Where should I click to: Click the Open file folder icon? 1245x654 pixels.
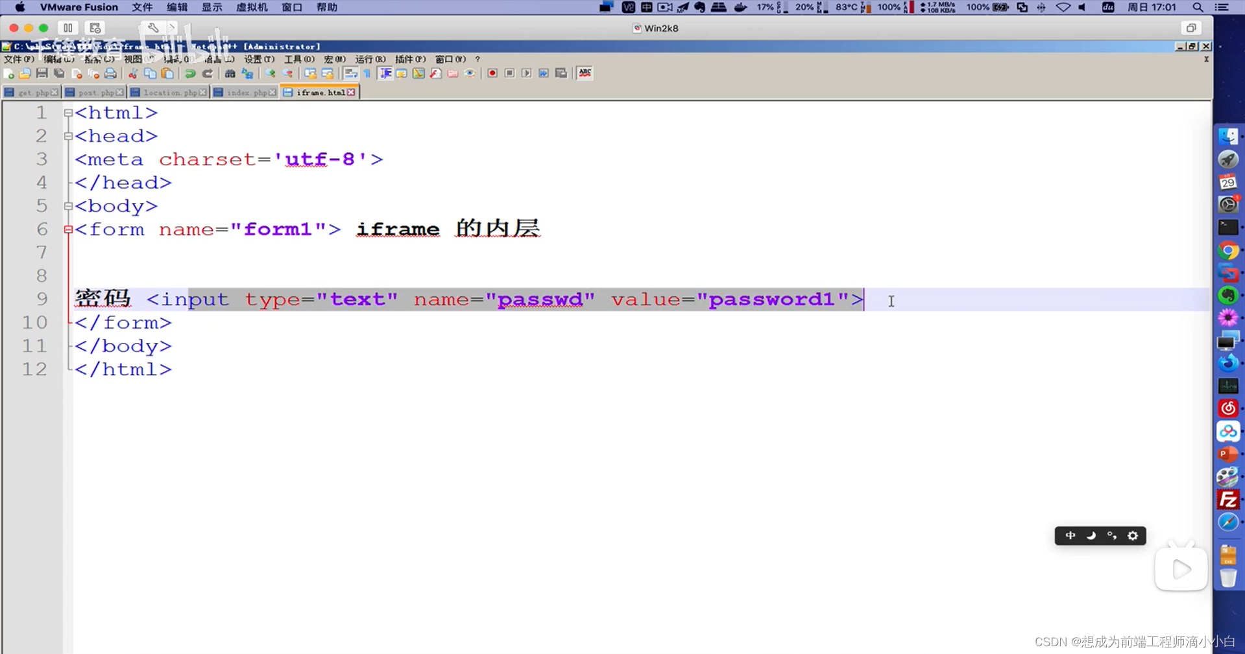tap(25, 73)
